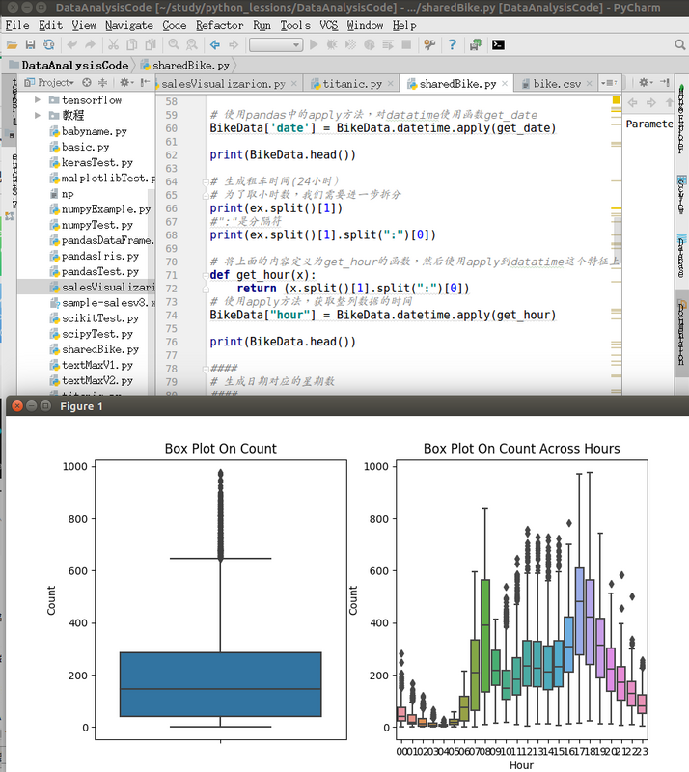This screenshot has height=772, width=689.
Task: Switch to the titanic.py editor tab
Action: [x=352, y=84]
